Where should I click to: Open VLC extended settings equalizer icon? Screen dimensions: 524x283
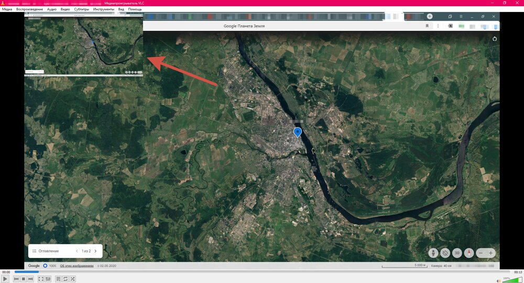[48, 279]
